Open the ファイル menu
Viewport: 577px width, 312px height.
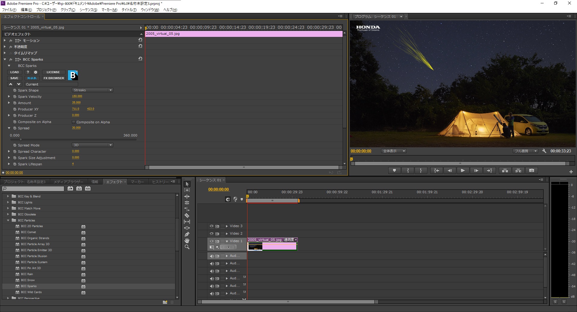9,10
